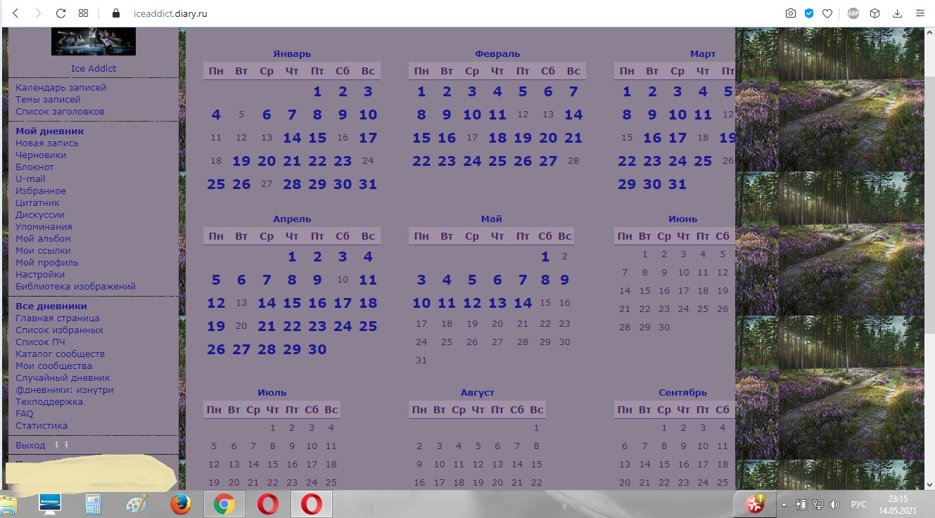This screenshot has width=935, height=518.
Task: Open Мои сообщества link
Action: click(x=53, y=365)
